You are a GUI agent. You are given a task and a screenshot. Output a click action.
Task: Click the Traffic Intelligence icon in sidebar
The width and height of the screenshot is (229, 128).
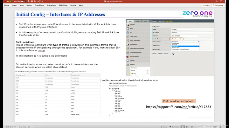pos(128,41)
